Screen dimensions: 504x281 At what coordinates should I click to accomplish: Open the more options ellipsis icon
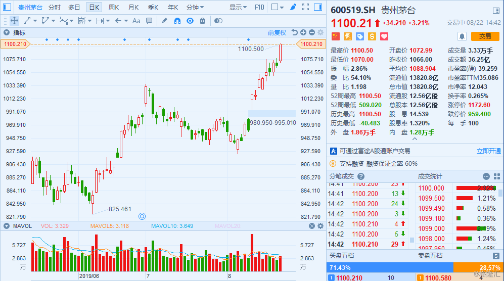click(486, 176)
